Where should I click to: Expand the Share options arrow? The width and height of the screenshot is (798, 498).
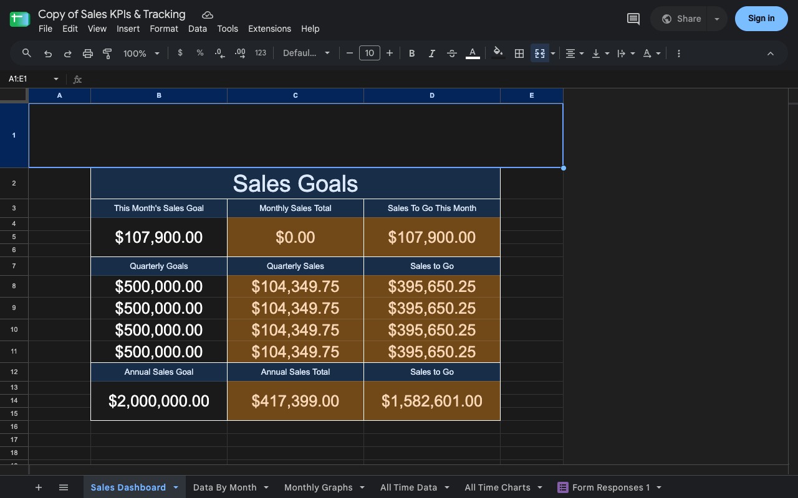(x=717, y=19)
